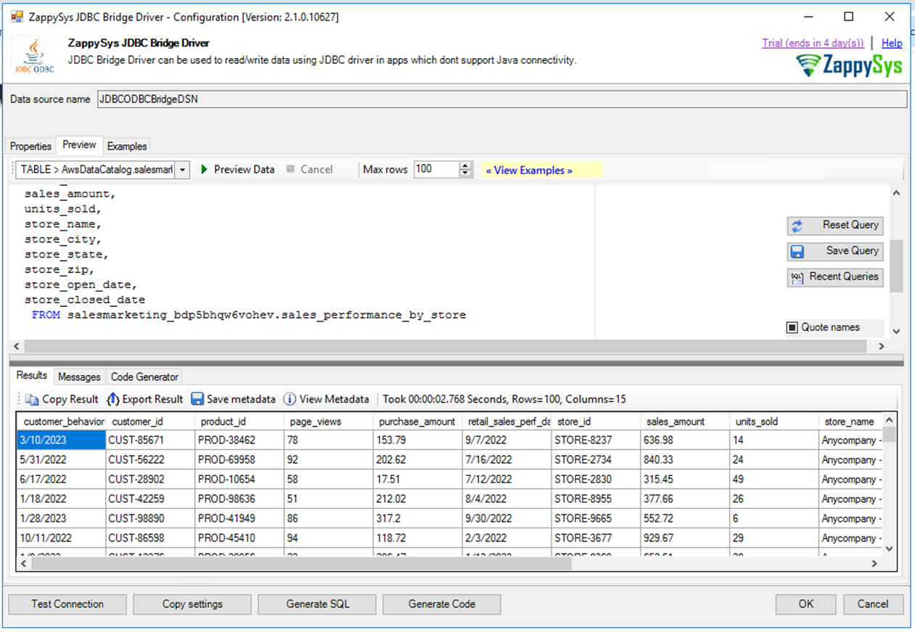Open the Help link

tap(892, 43)
